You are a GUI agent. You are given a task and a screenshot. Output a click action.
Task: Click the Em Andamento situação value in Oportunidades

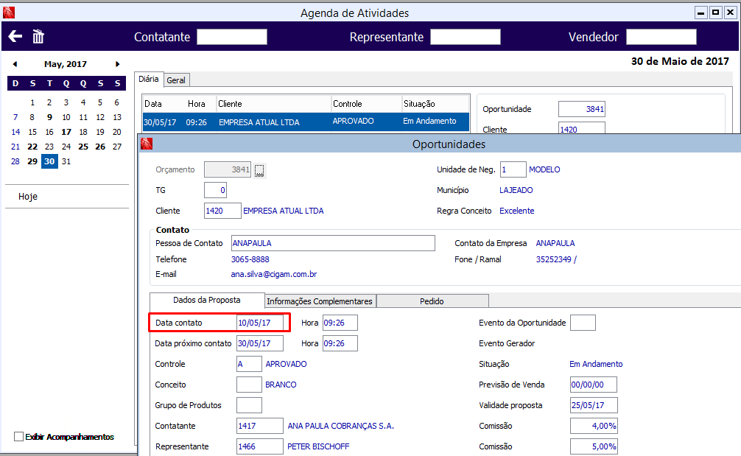[596, 364]
